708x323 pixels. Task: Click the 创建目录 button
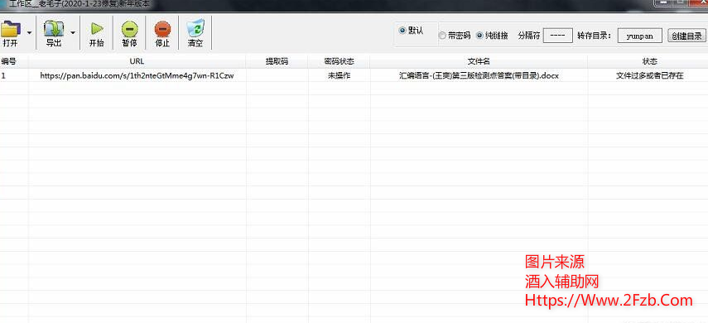pos(686,36)
